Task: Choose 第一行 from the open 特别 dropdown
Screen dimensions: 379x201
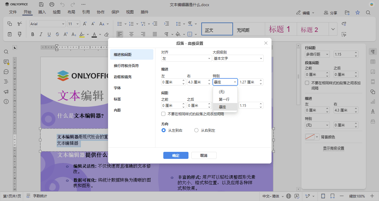Action: point(225,99)
